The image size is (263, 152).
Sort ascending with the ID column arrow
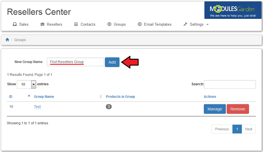click(29, 96)
